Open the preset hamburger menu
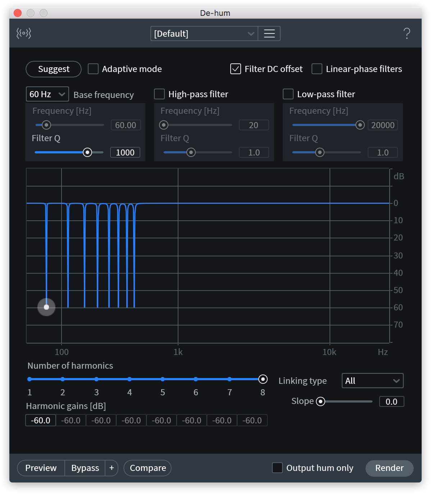 (269, 33)
